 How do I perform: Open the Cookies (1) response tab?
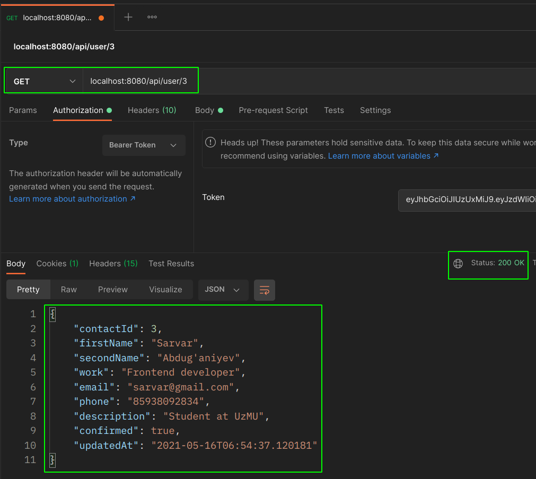tap(57, 263)
